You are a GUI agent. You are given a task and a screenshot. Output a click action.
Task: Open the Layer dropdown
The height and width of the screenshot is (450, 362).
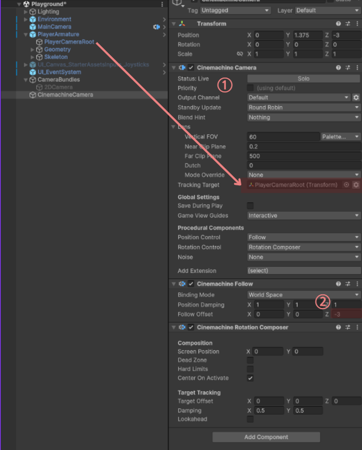(328, 10)
